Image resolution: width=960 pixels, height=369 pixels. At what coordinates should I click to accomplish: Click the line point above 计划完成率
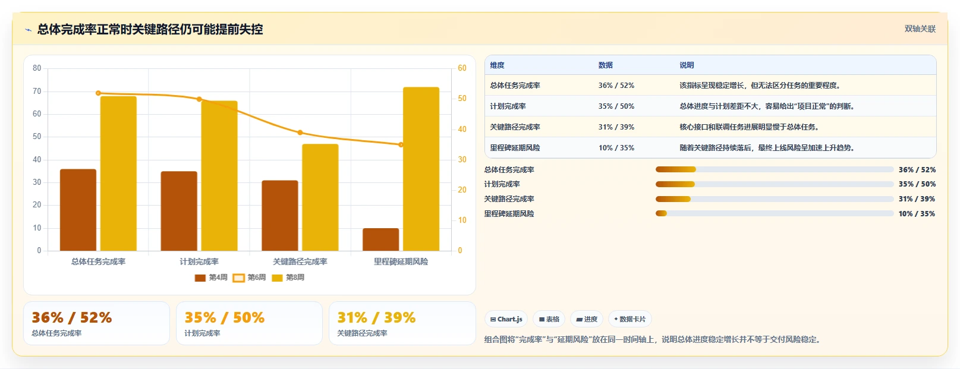coord(199,99)
